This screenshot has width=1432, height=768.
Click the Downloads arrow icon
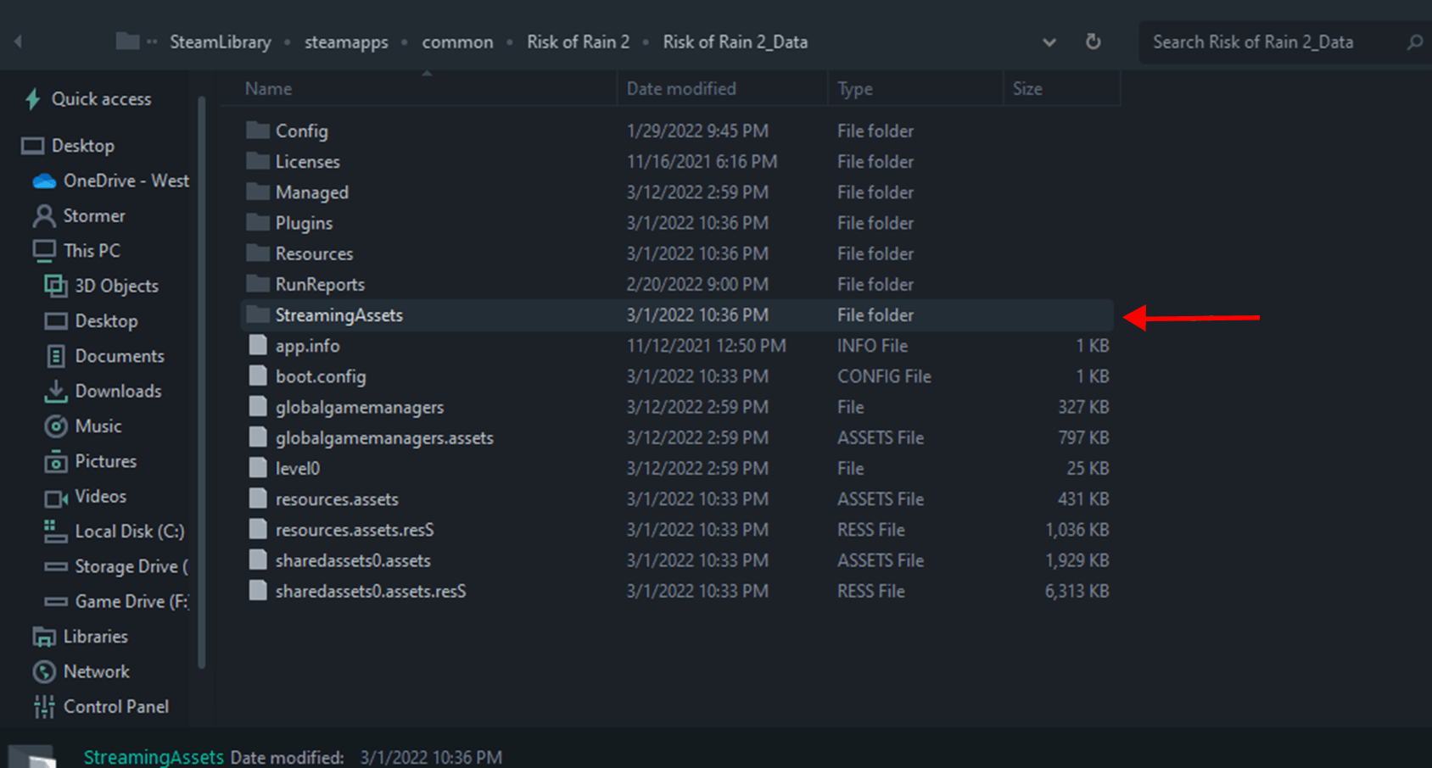tap(56, 391)
